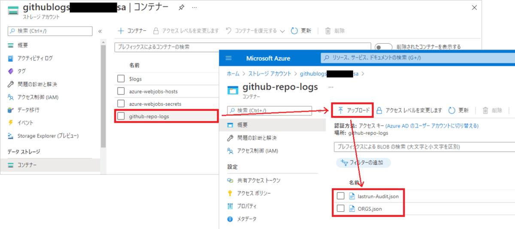This screenshot has height=229, width=515.
Task: Click the BLOB prefix search field
Action: click(x=424, y=147)
